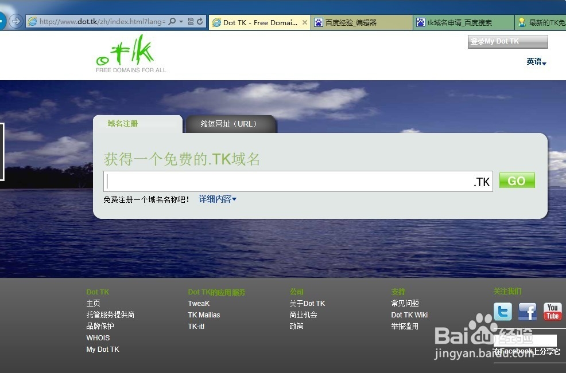Click the 免费注册一个域名名称吧 text
566x373 pixels.
(x=146, y=199)
